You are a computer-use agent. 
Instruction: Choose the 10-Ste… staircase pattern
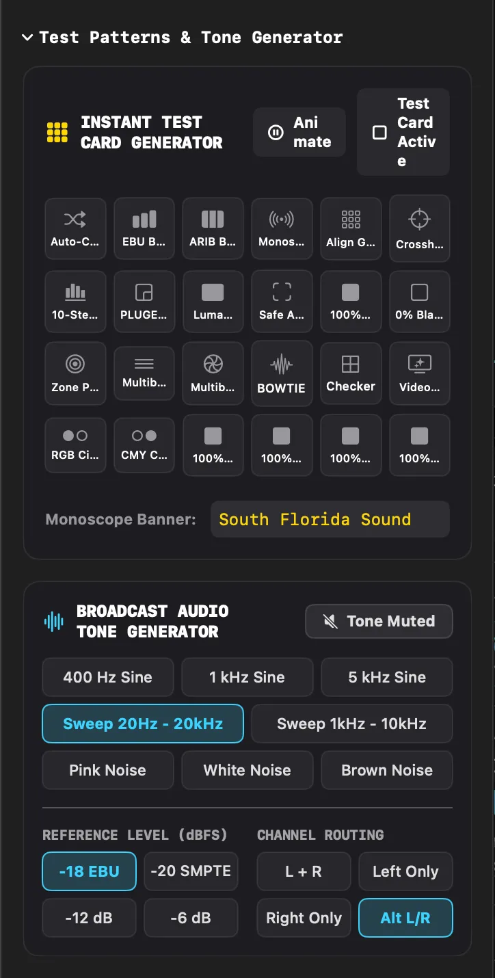coord(75,302)
